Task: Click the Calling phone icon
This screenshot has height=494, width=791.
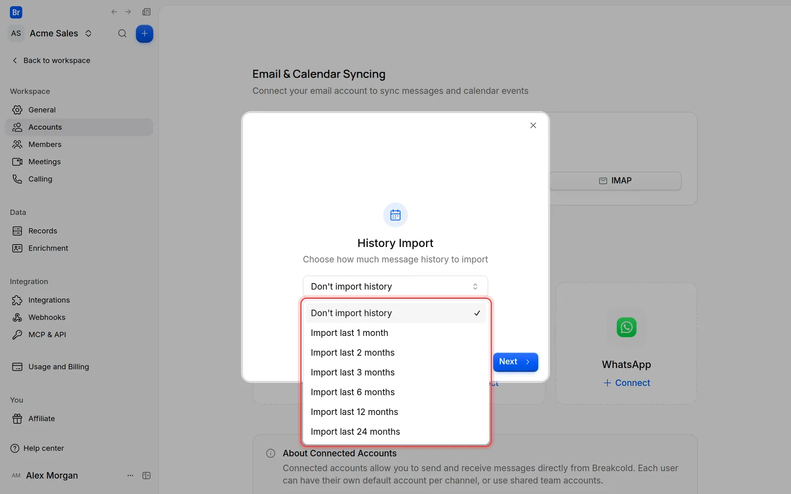Action: 17,179
